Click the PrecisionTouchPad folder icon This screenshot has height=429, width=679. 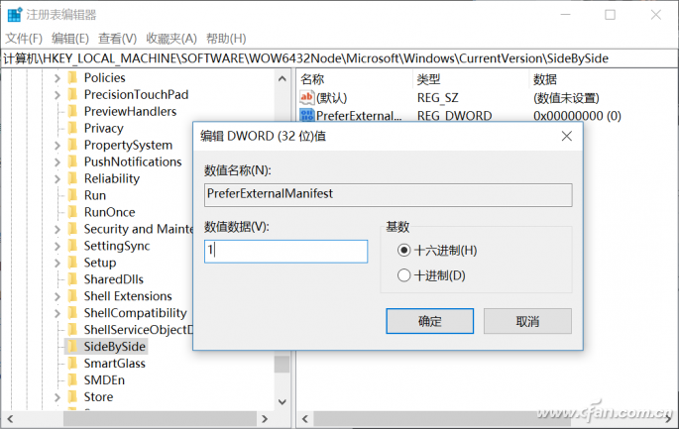coord(72,94)
